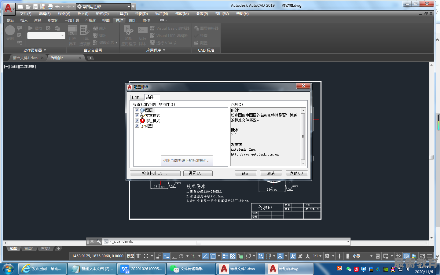Viewport: 440px width, 275px height.
Task: Click the dynamic UCS icon in the status bar
Action: (x=261, y=256)
